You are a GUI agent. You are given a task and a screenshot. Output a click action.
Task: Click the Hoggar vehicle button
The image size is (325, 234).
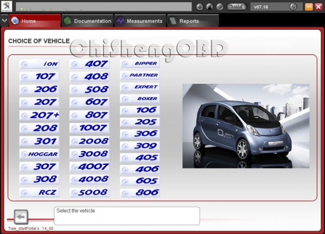pyautogui.click(x=39, y=154)
